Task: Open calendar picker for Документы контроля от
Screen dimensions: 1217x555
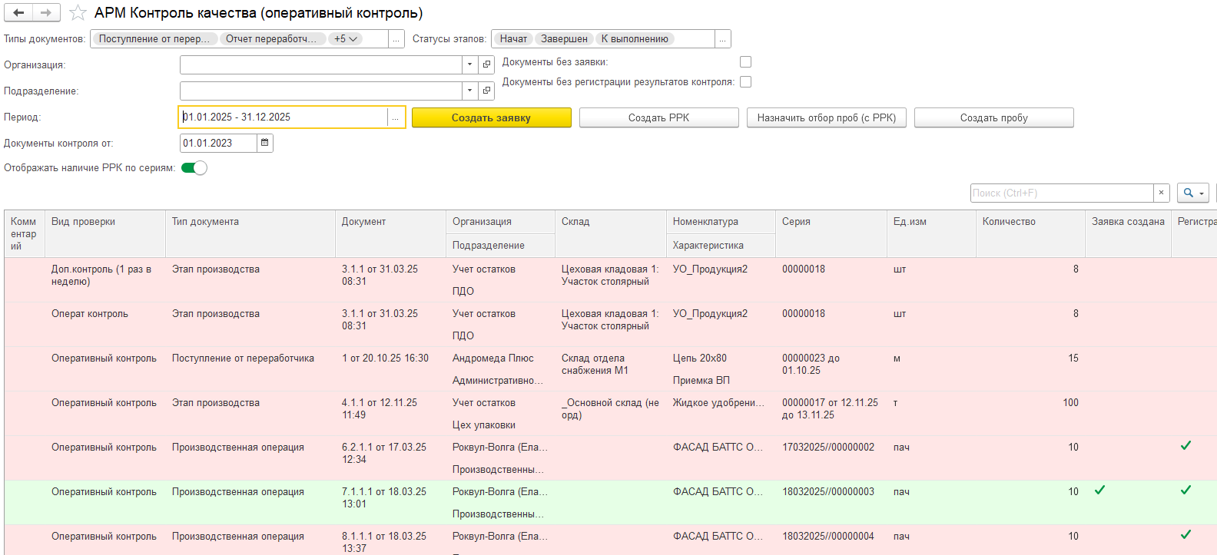Action: 265,143
